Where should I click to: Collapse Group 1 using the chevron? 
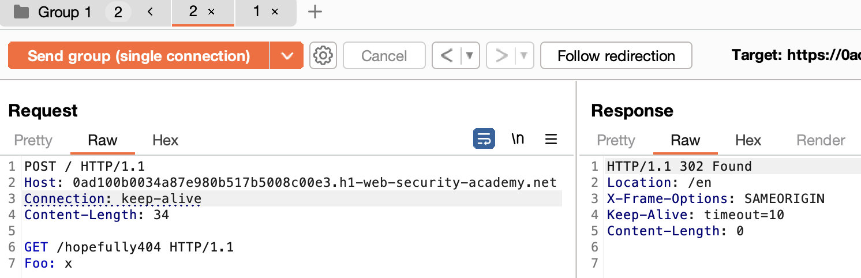150,12
